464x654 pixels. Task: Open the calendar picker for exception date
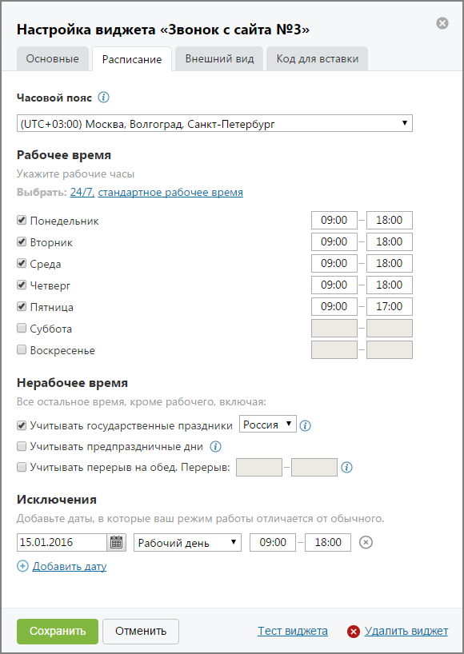(x=117, y=542)
